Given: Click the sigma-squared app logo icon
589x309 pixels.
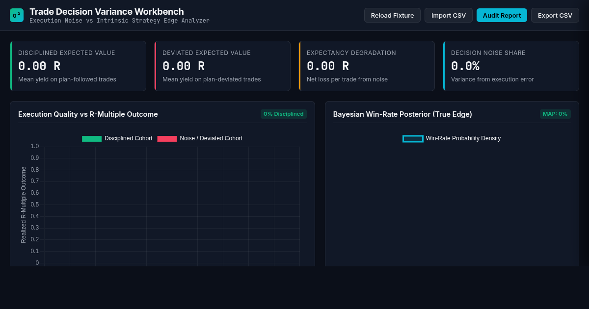Looking at the screenshot, I should click(x=17, y=15).
